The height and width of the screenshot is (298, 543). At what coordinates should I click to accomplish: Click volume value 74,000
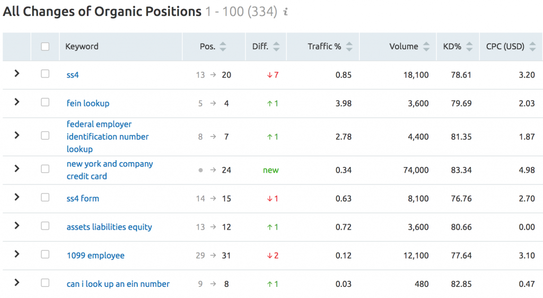(416, 170)
